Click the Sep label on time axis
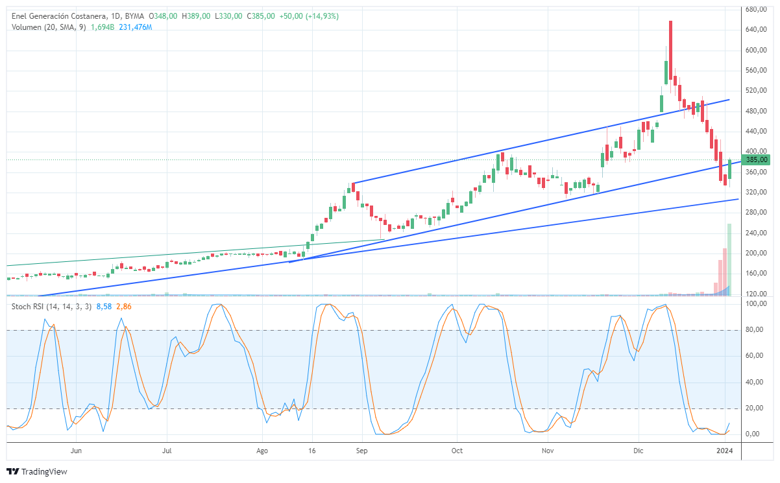Image resolution: width=780 pixels, height=483 pixels. tap(361, 450)
